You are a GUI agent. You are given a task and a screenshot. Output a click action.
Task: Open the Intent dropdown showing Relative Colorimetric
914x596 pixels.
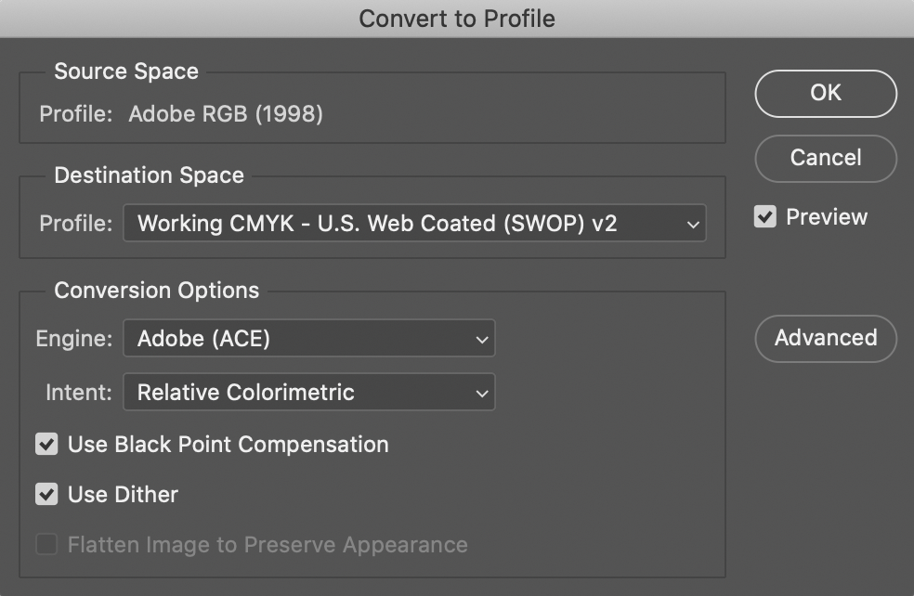pyautogui.click(x=308, y=393)
